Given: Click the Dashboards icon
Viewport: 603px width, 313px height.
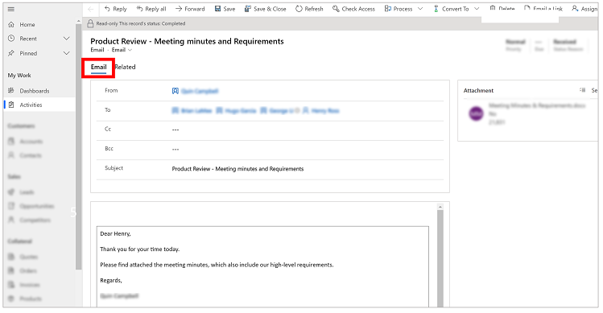Looking at the screenshot, I should (11, 91).
